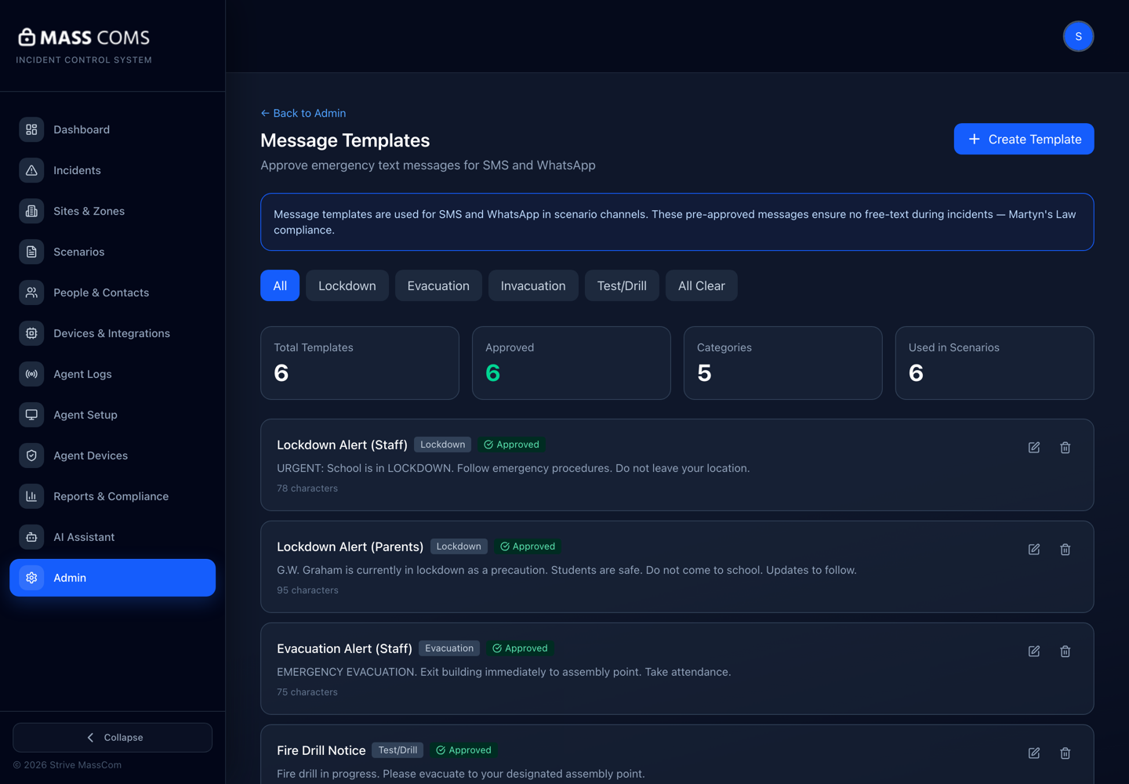
Task: Click the People & Contacts users icon
Action: click(31, 292)
